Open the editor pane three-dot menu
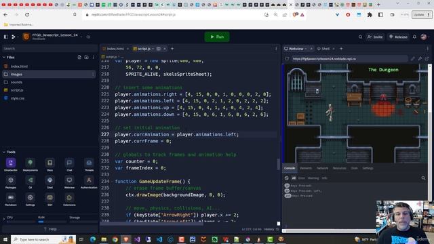This screenshot has height=244, width=434. coord(276,49)
